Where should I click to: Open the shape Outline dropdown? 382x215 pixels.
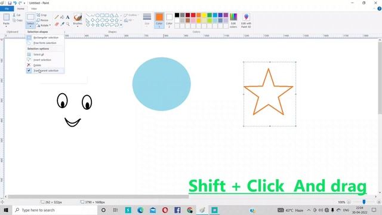(x=131, y=15)
